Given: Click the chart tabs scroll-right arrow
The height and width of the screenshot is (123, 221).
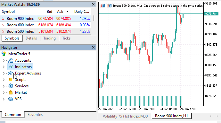Looking at the screenshot, I should 217,116.
